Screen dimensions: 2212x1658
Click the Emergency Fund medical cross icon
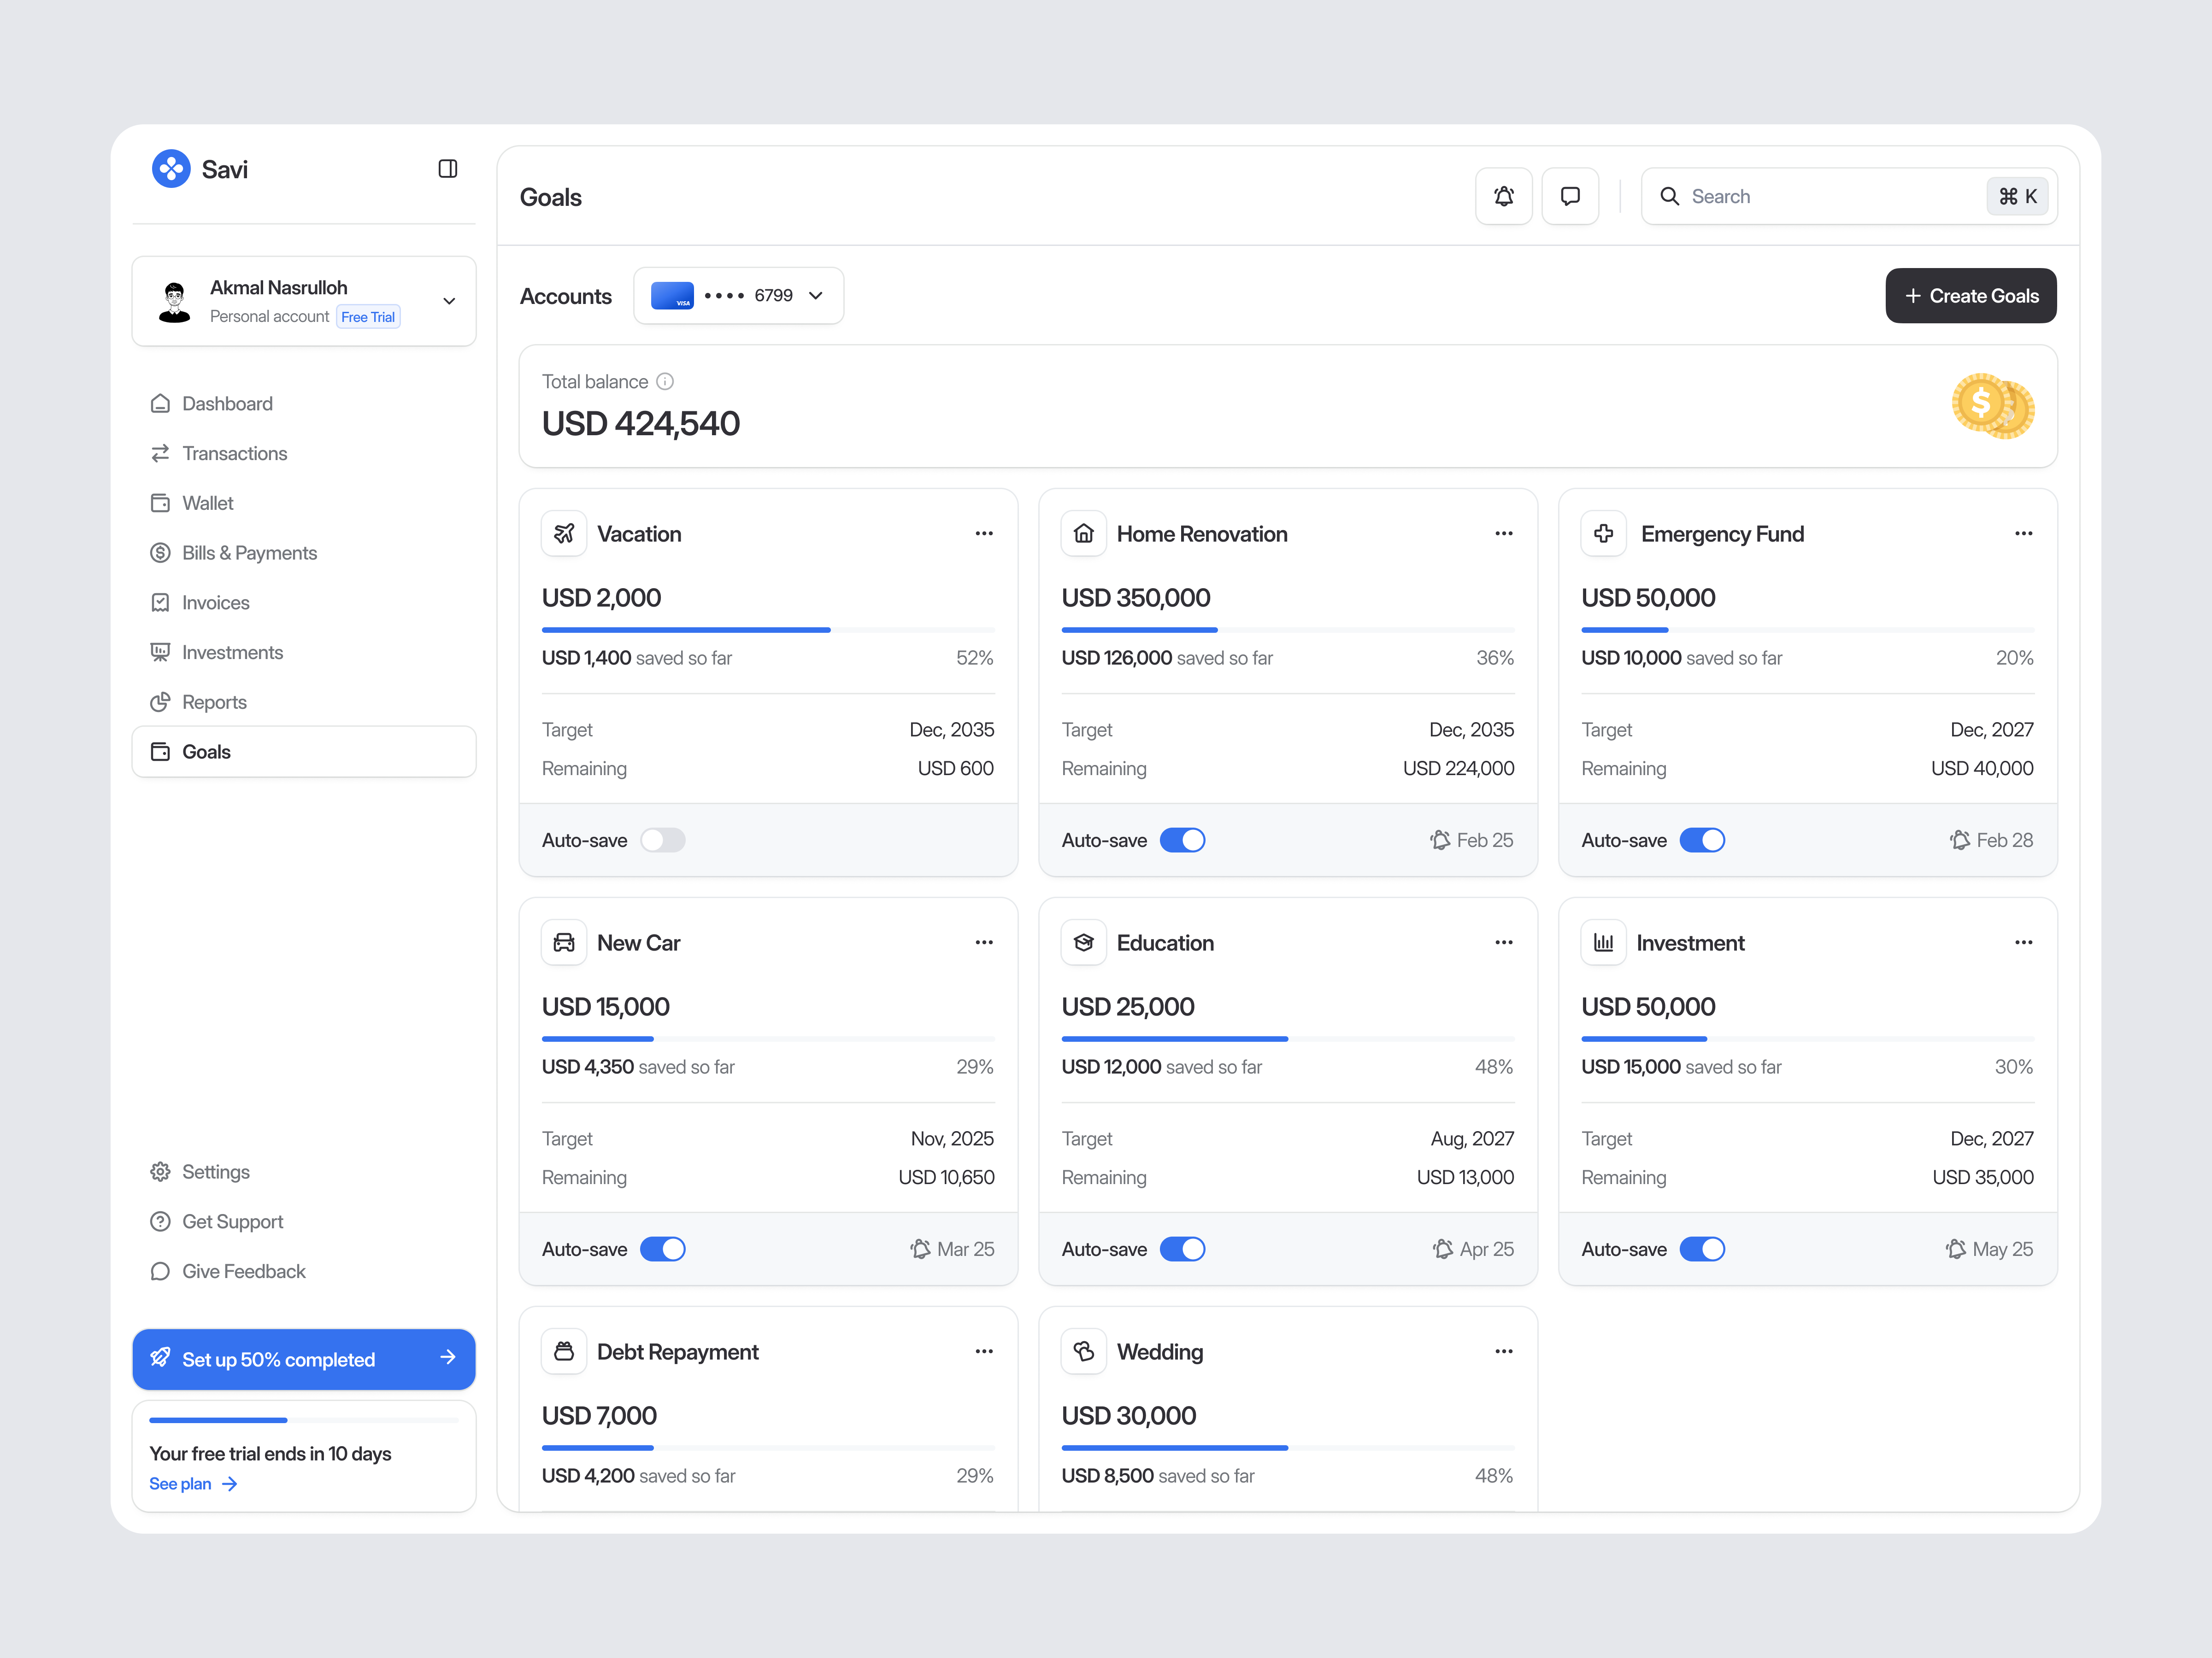(1603, 533)
